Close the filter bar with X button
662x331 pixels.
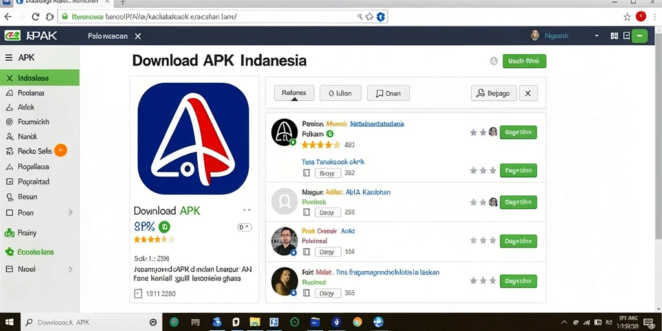pyautogui.click(x=528, y=93)
